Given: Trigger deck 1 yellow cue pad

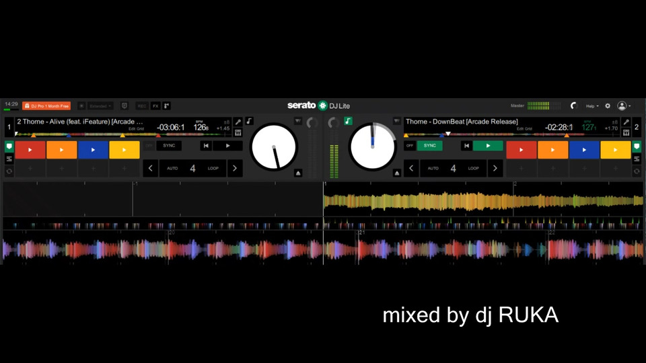Looking at the screenshot, I should [124, 150].
